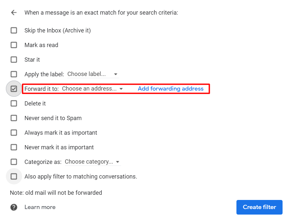Enable the Delete it option

click(x=14, y=103)
